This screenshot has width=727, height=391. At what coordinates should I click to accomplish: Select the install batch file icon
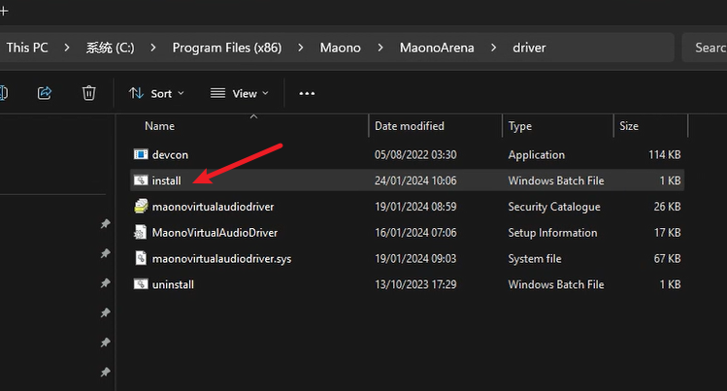tap(140, 180)
